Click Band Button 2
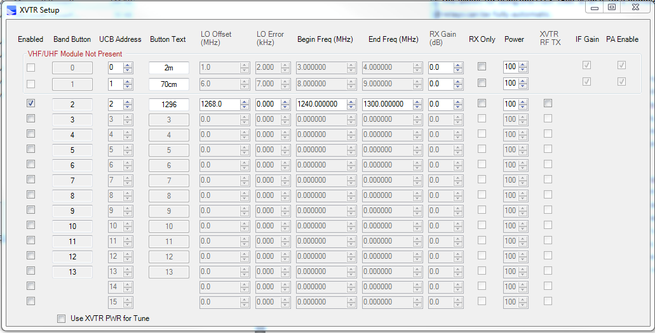The width and height of the screenshot is (655, 333). click(72, 105)
